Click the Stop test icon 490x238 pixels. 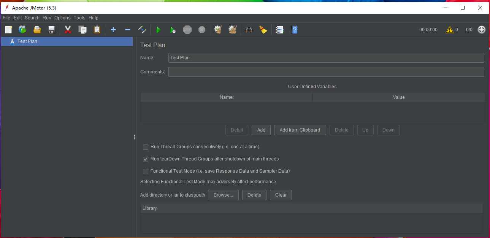tap(187, 30)
